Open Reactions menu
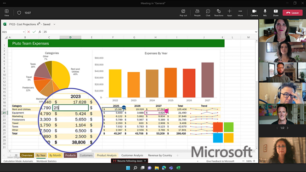The width and height of the screenshot is (306, 172). click(x=219, y=13)
